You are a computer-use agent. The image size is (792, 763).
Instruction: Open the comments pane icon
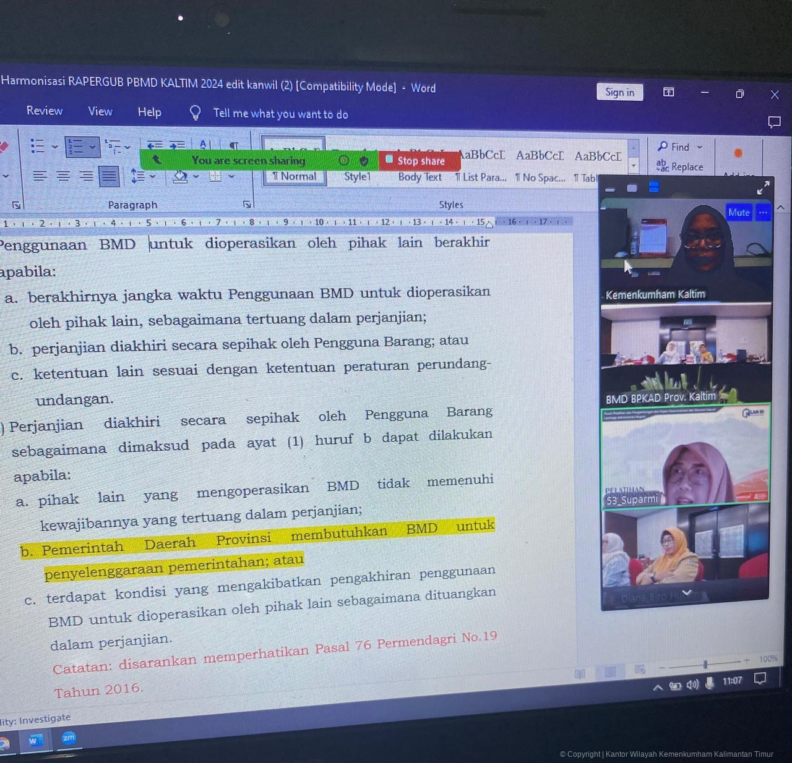tap(774, 122)
